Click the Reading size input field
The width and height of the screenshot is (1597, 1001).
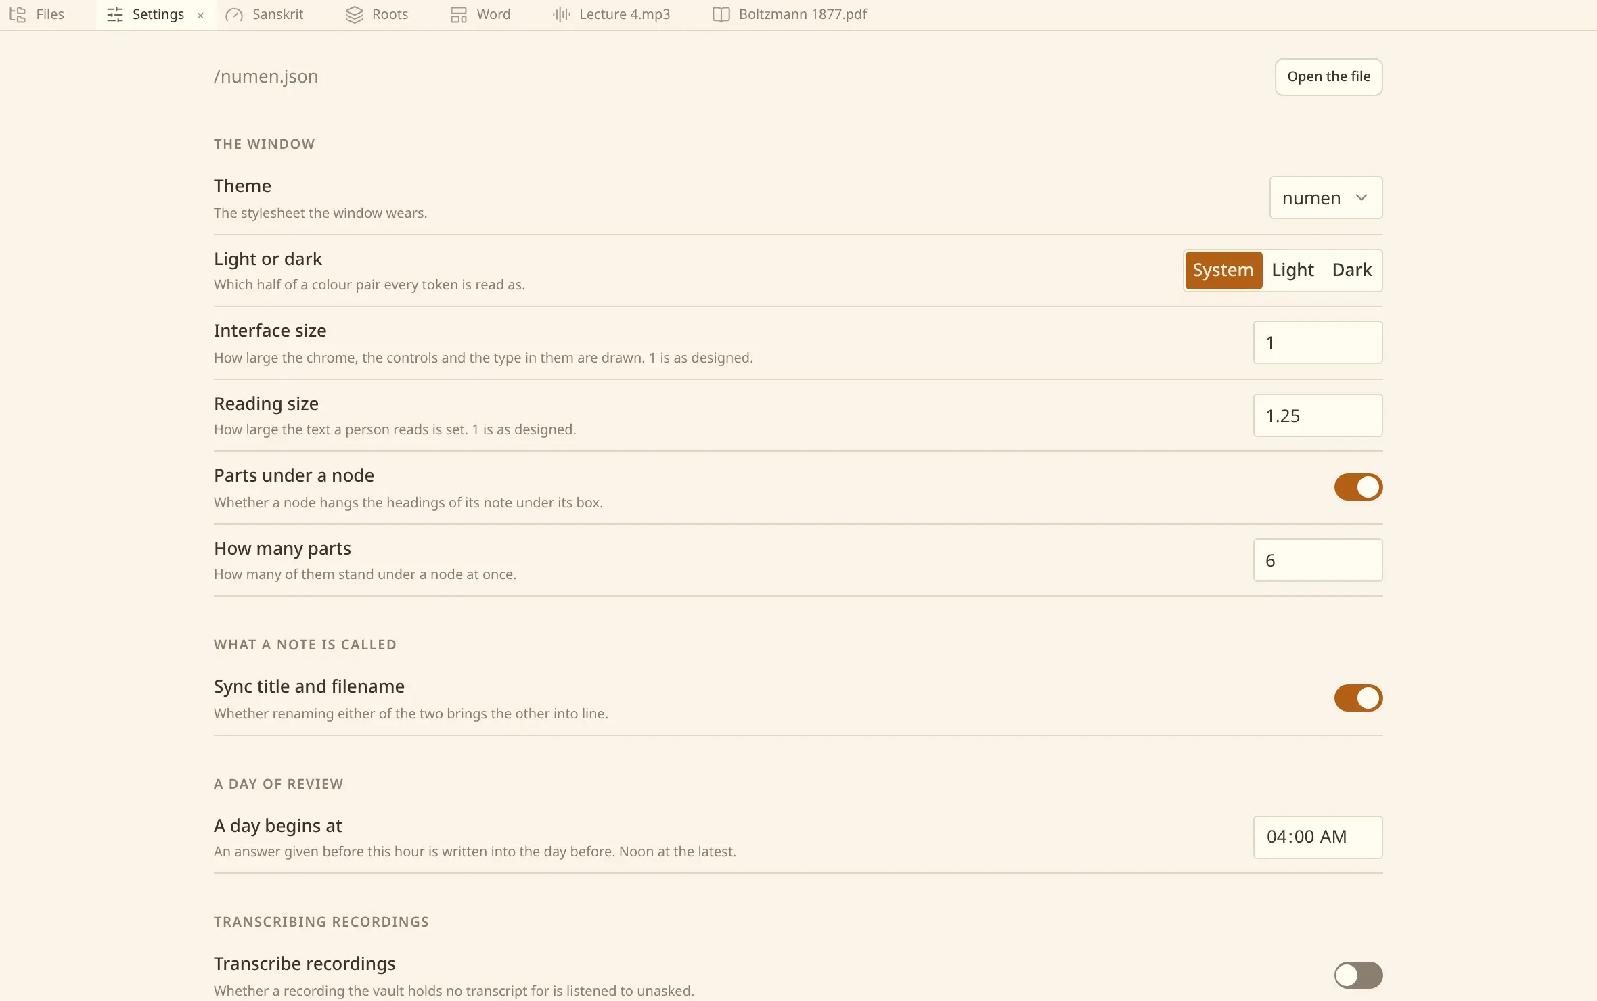[x=1318, y=415]
